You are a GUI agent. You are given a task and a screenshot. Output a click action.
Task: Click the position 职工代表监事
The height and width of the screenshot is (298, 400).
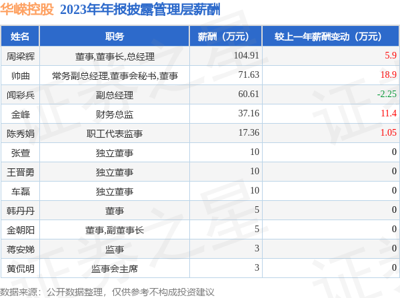(x=115, y=133)
